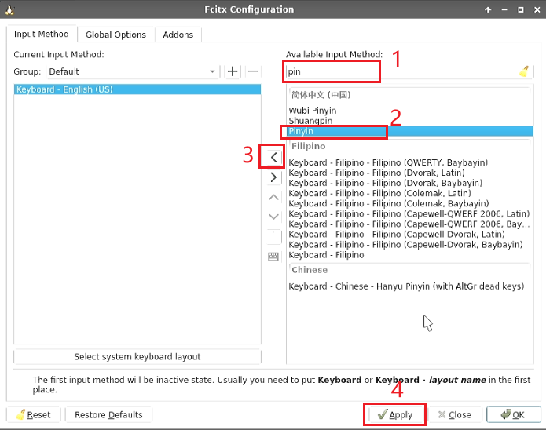
Task: Open the Addons tab
Action: (x=178, y=35)
